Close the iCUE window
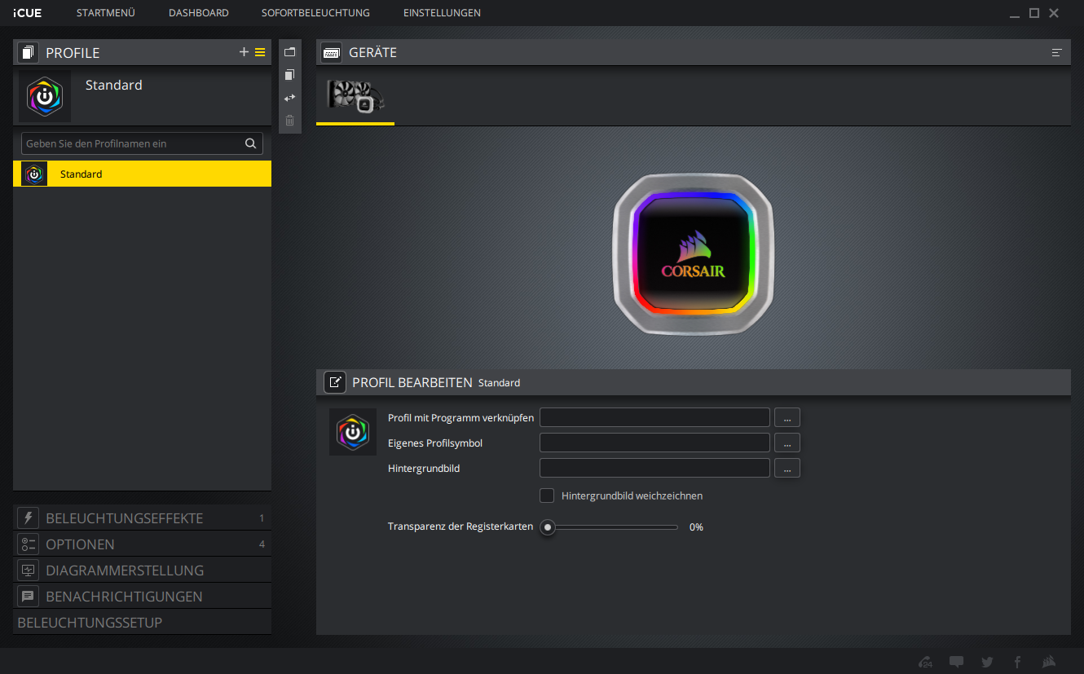 tap(1054, 13)
